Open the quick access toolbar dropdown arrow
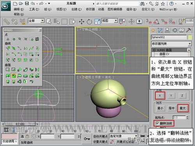This screenshot has height=146, width=195. point(49,4)
